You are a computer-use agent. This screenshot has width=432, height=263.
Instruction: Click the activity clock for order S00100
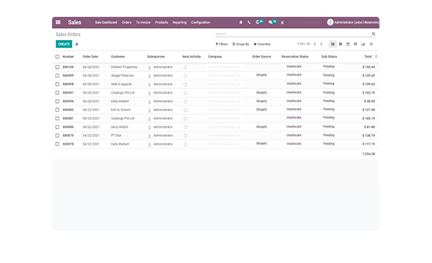(185, 67)
